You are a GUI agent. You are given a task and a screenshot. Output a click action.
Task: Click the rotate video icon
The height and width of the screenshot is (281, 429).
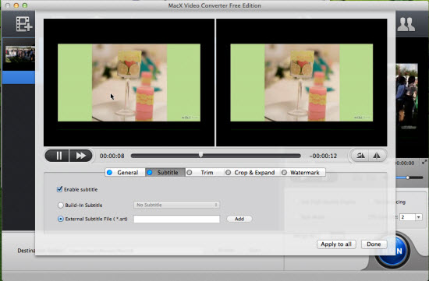tap(360, 156)
